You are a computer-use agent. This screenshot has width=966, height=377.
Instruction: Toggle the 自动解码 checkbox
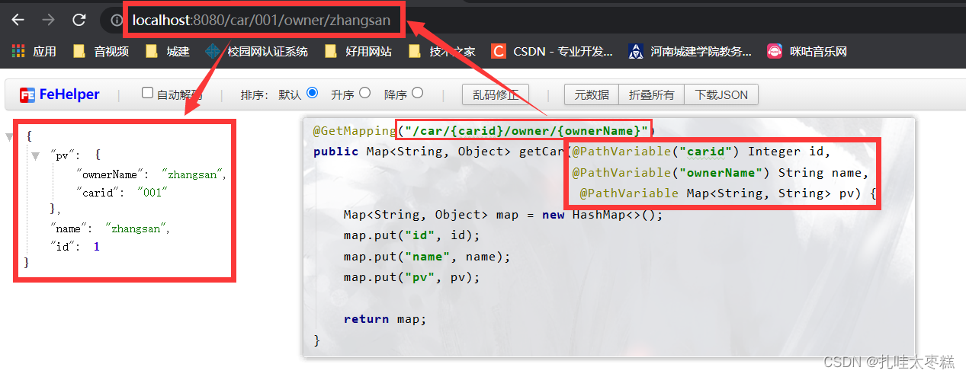[148, 93]
